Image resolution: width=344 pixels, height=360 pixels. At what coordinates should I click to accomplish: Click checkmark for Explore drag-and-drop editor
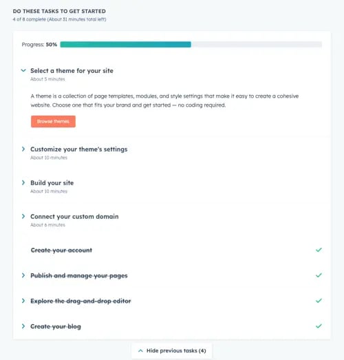(x=319, y=301)
